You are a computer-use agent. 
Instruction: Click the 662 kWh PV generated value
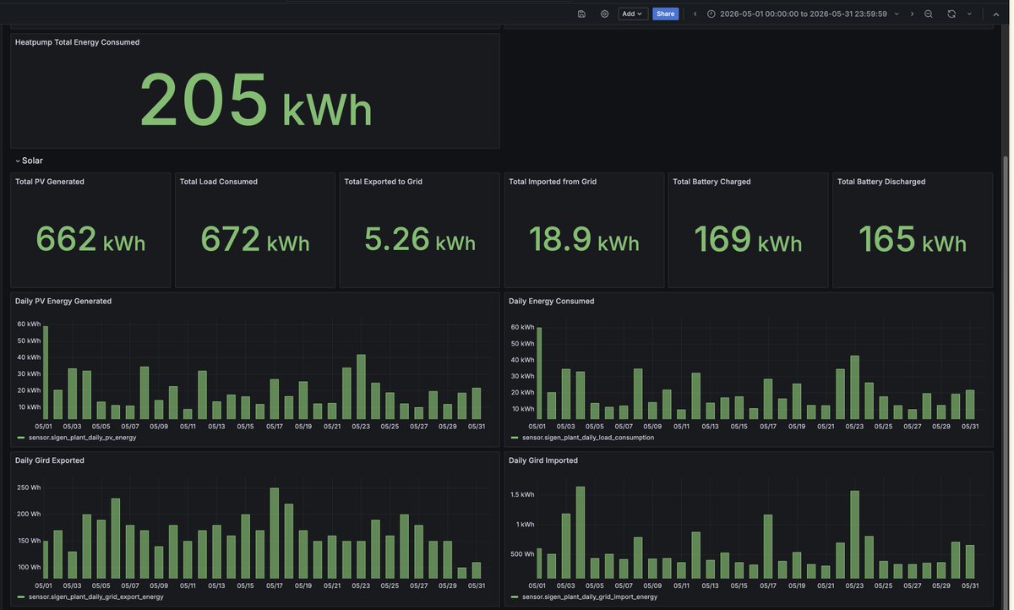(x=90, y=239)
